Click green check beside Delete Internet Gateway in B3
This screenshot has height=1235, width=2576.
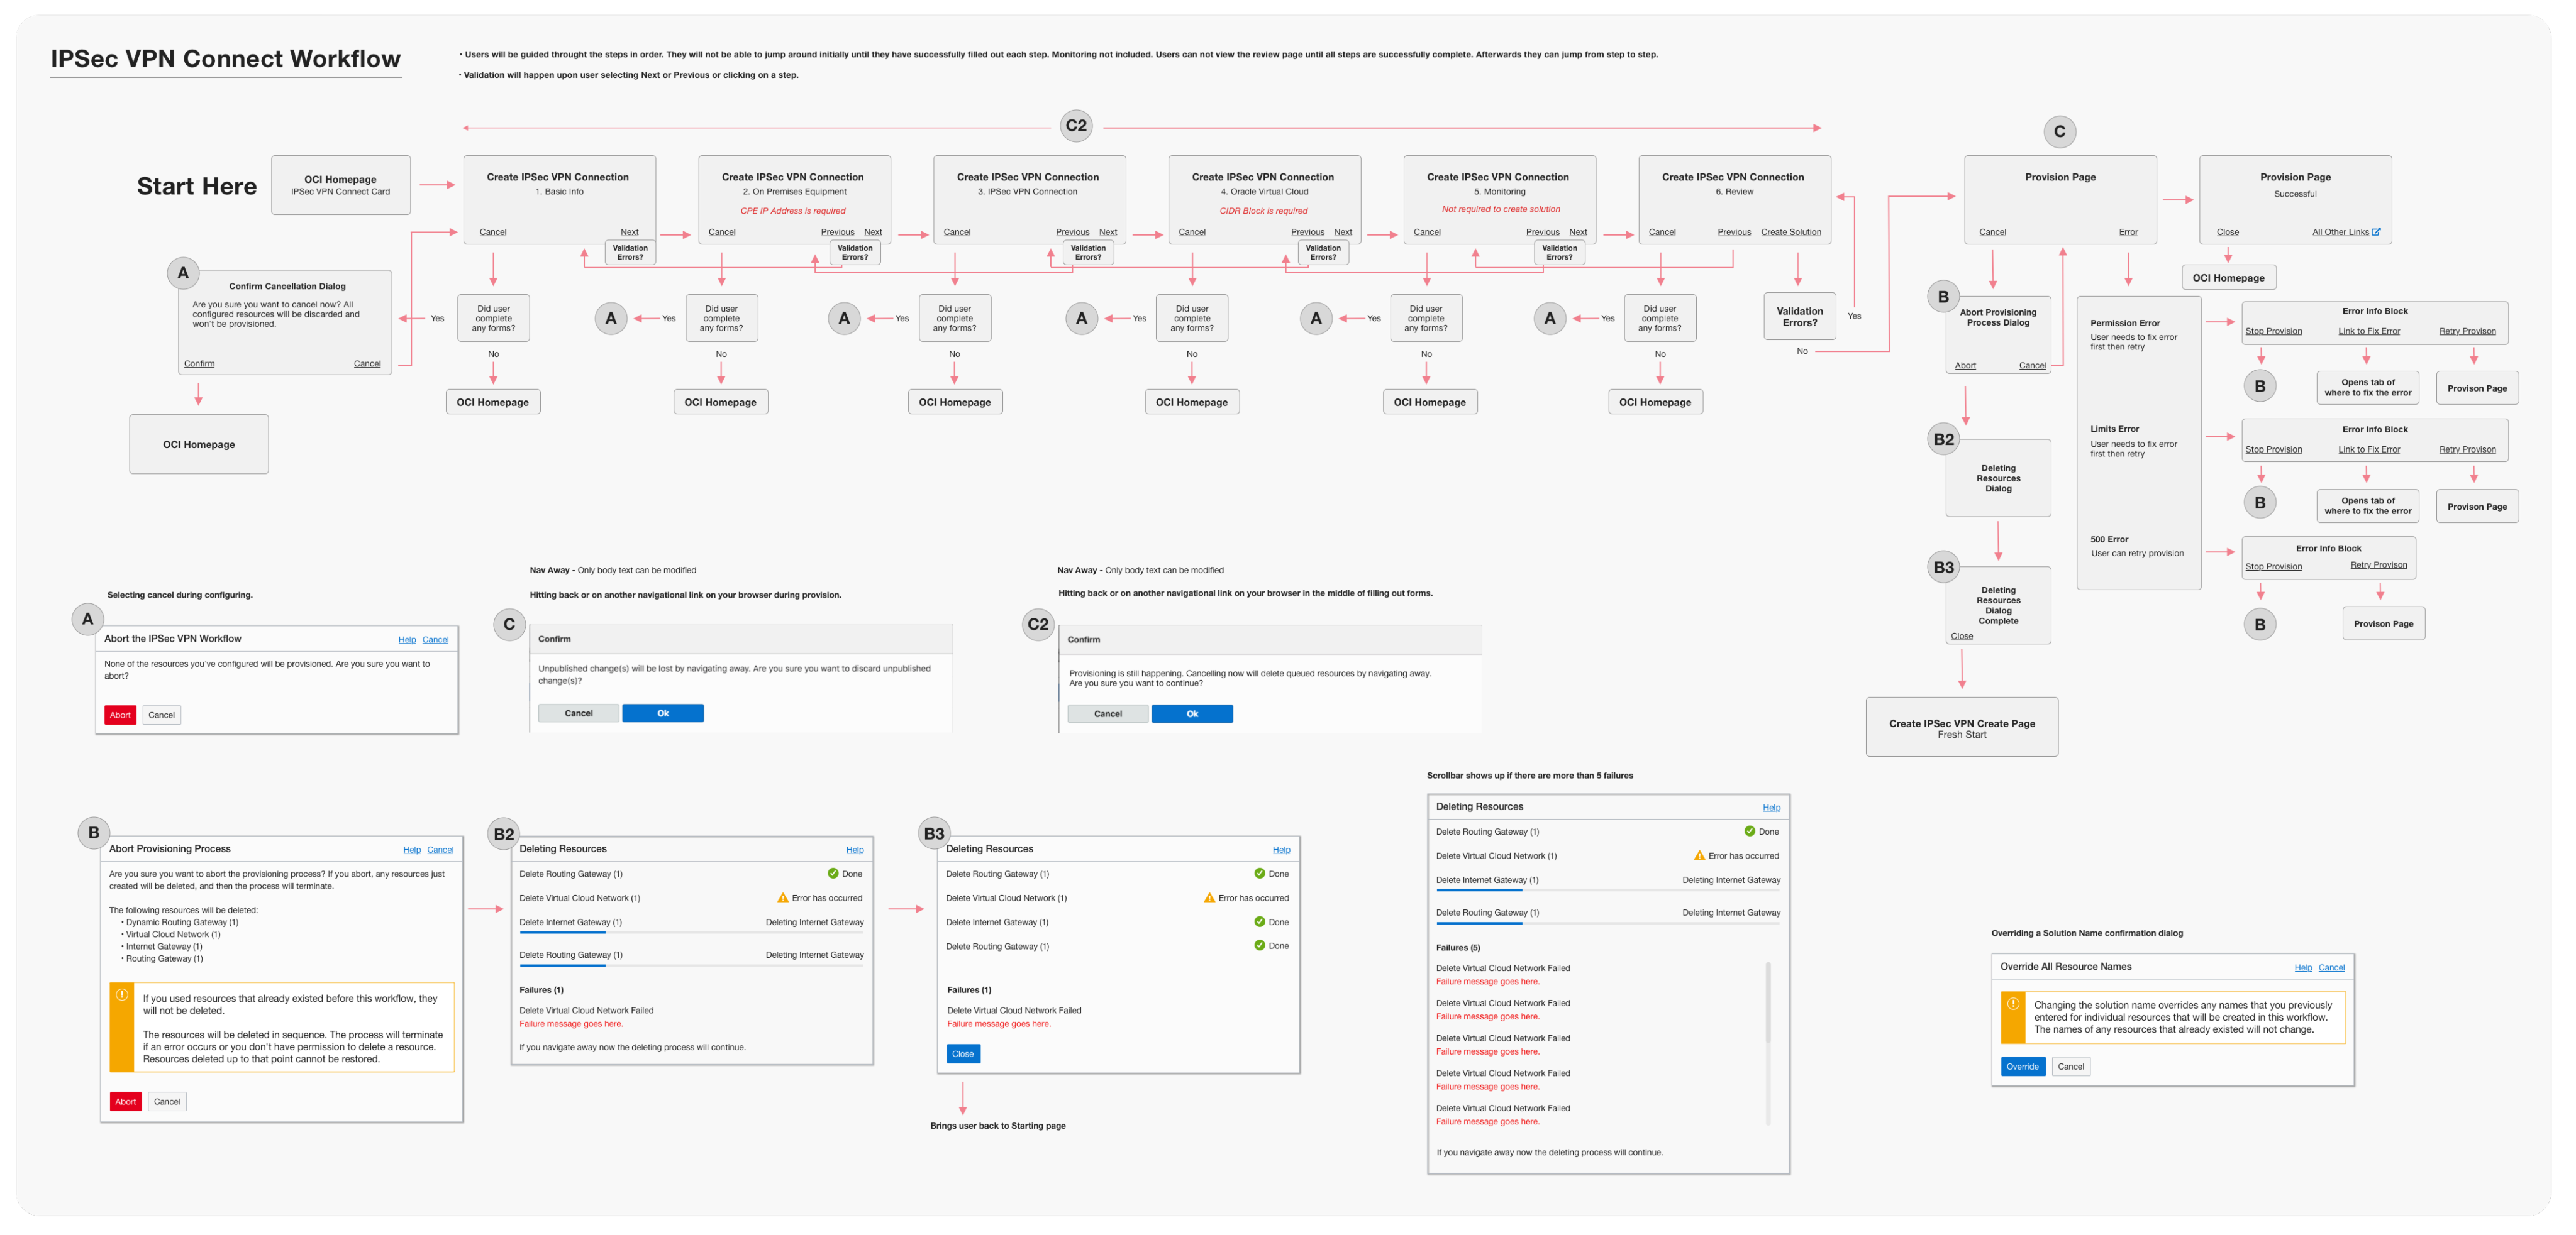[1259, 921]
